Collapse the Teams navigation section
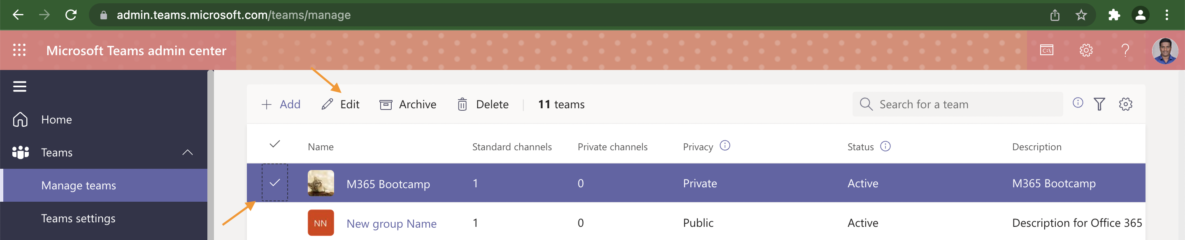Viewport: 1185px width, 240px height. coord(187,152)
